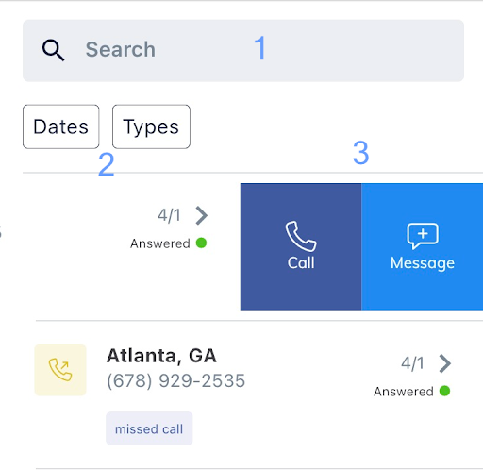Image resolution: width=483 pixels, height=470 pixels.
Task: Tap the Call swipe action label
Action: (x=301, y=262)
